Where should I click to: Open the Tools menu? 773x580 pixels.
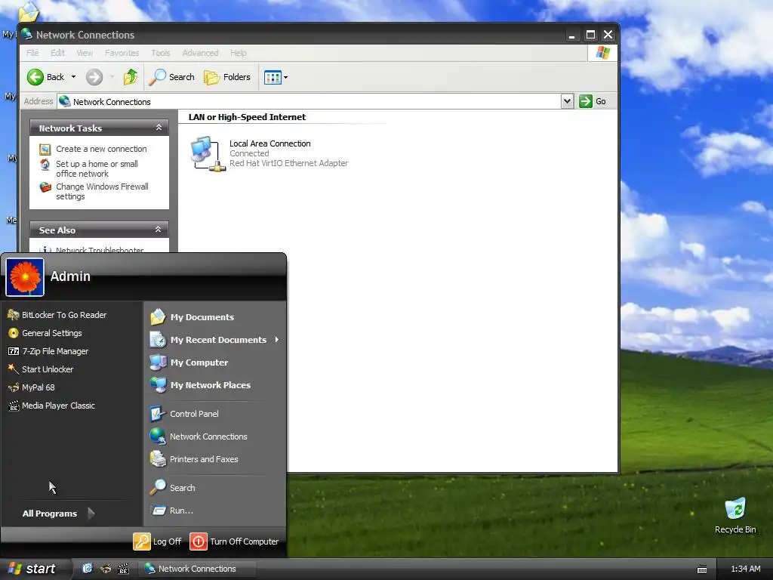point(160,53)
